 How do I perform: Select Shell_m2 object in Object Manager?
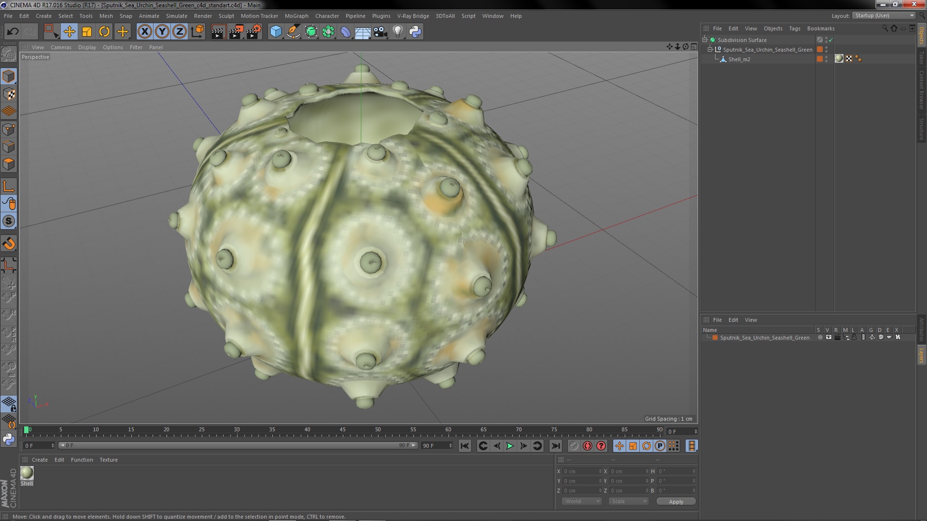[739, 59]
